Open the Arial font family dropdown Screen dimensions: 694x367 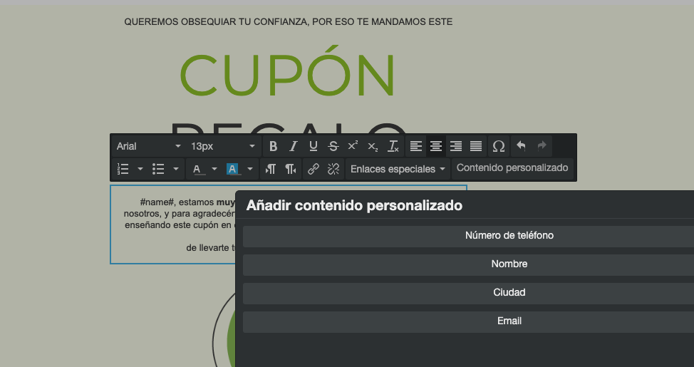click(x=148, y=146)
